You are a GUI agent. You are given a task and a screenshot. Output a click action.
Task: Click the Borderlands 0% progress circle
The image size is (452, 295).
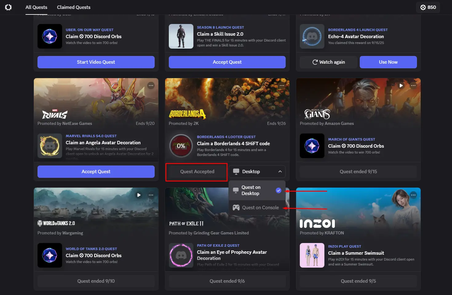181,146
